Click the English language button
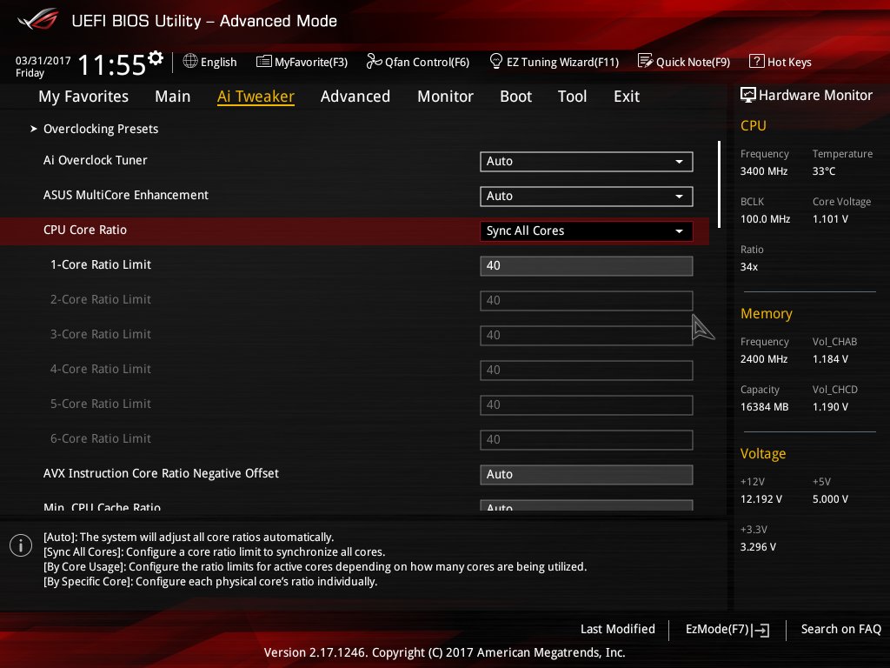Screen dimensions: 890x668 210,62
